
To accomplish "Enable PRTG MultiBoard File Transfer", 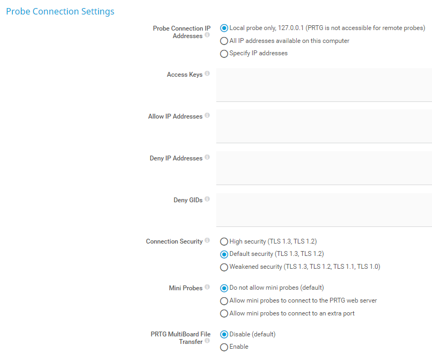I will click(224, 347).
